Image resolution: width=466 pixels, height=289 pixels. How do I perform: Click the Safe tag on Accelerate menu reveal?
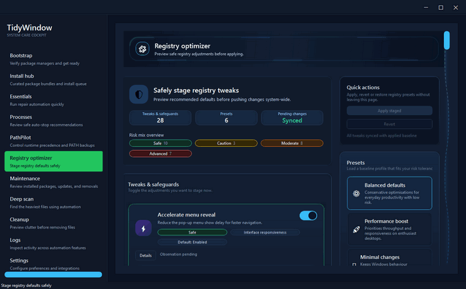(192, 233)
